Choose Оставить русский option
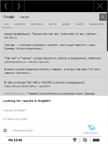The width and height of the screenshot is (108, 144). point(15,119)
